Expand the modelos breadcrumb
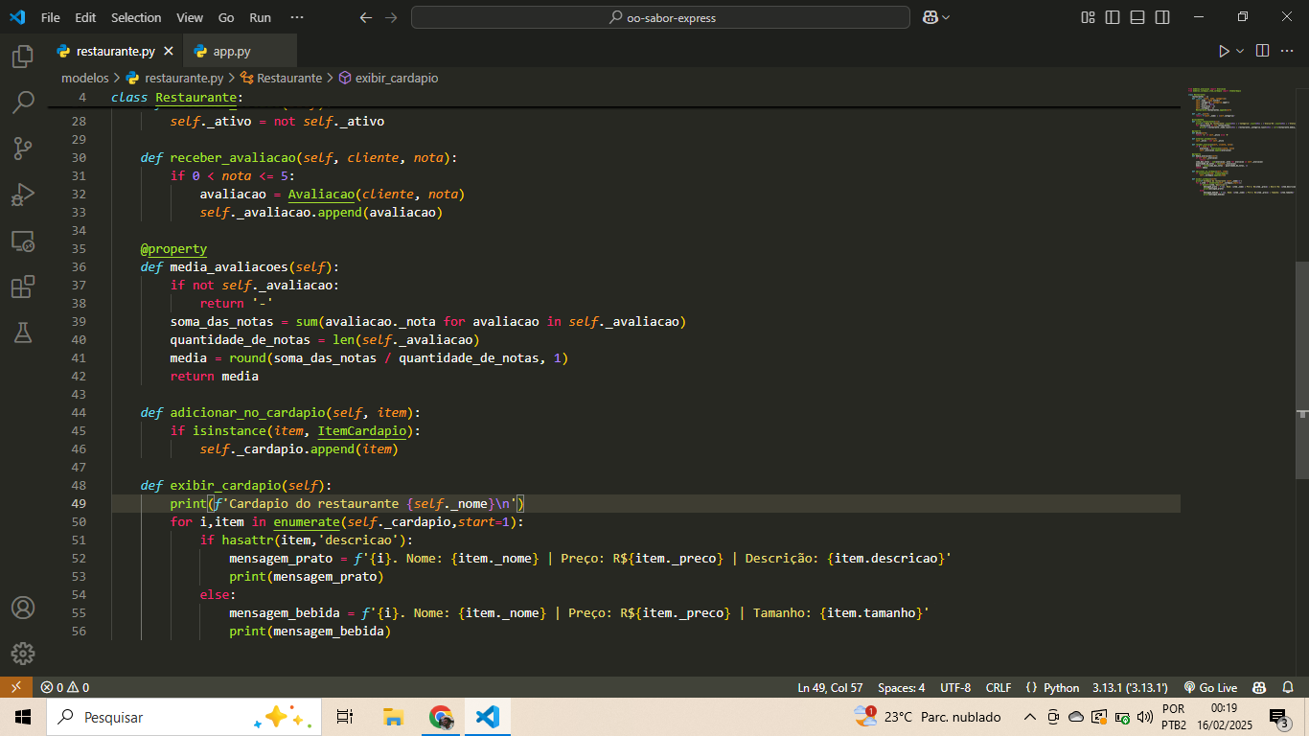 (85, 78)
